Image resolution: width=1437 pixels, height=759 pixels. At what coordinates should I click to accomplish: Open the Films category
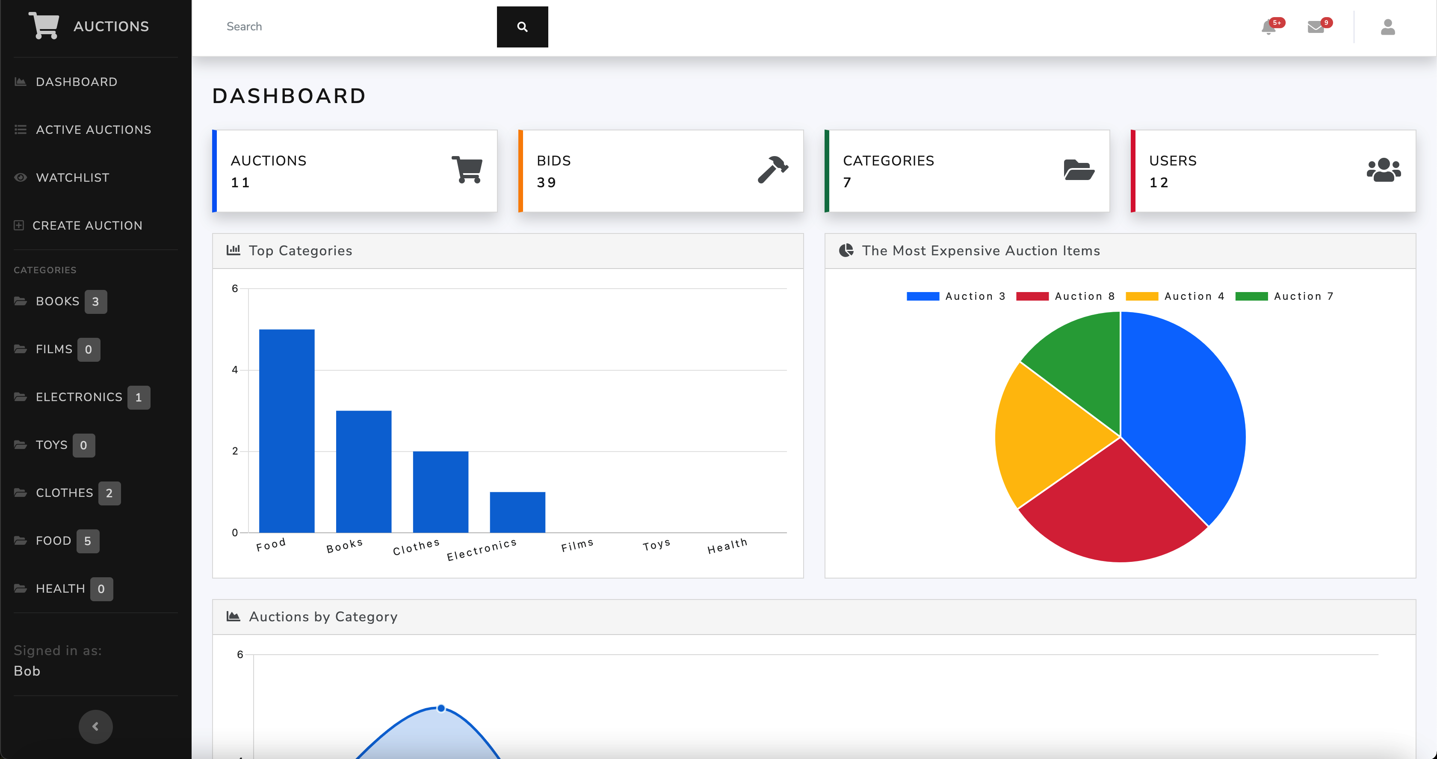click(x=57, y=350)
